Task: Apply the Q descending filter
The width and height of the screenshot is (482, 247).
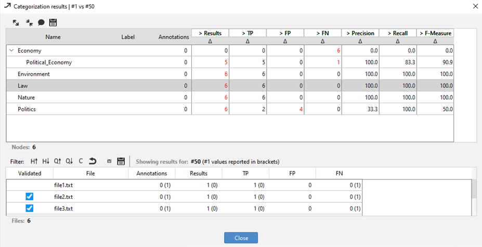Action: coord(69,161)
